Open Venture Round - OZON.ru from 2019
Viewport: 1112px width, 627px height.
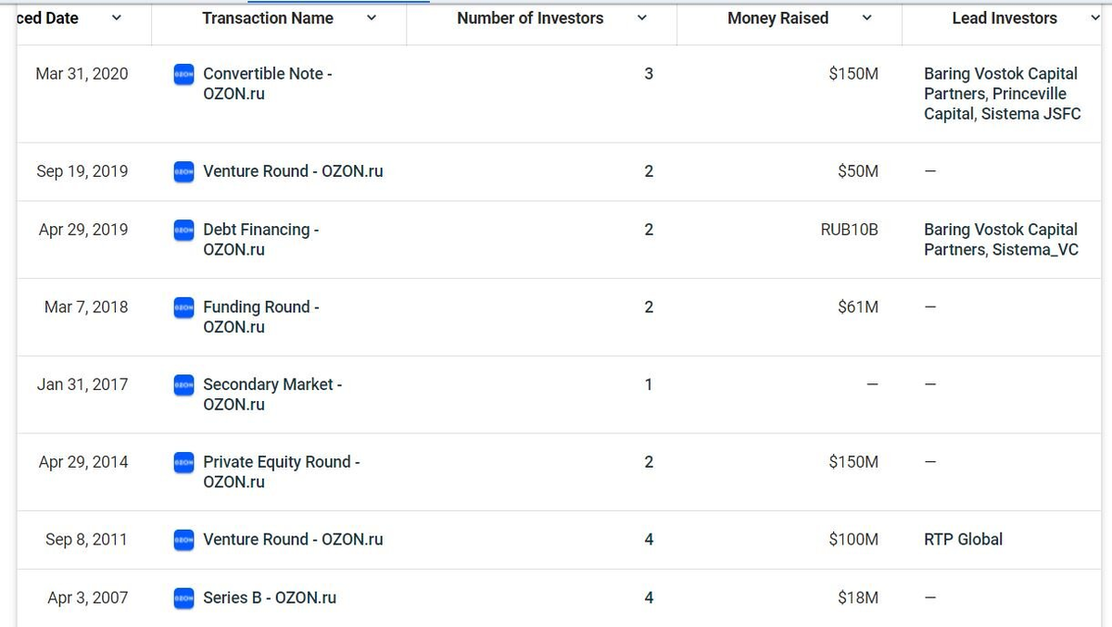(293, 171)
